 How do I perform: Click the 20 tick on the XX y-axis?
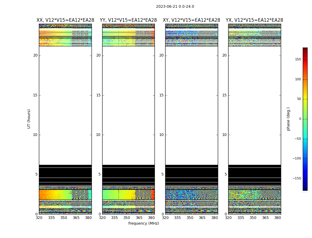(x=35, y=55)
